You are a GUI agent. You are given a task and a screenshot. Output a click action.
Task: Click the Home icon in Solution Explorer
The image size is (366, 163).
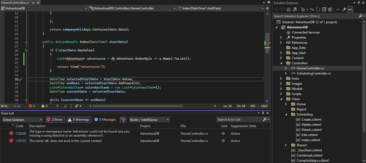point(288,9)
